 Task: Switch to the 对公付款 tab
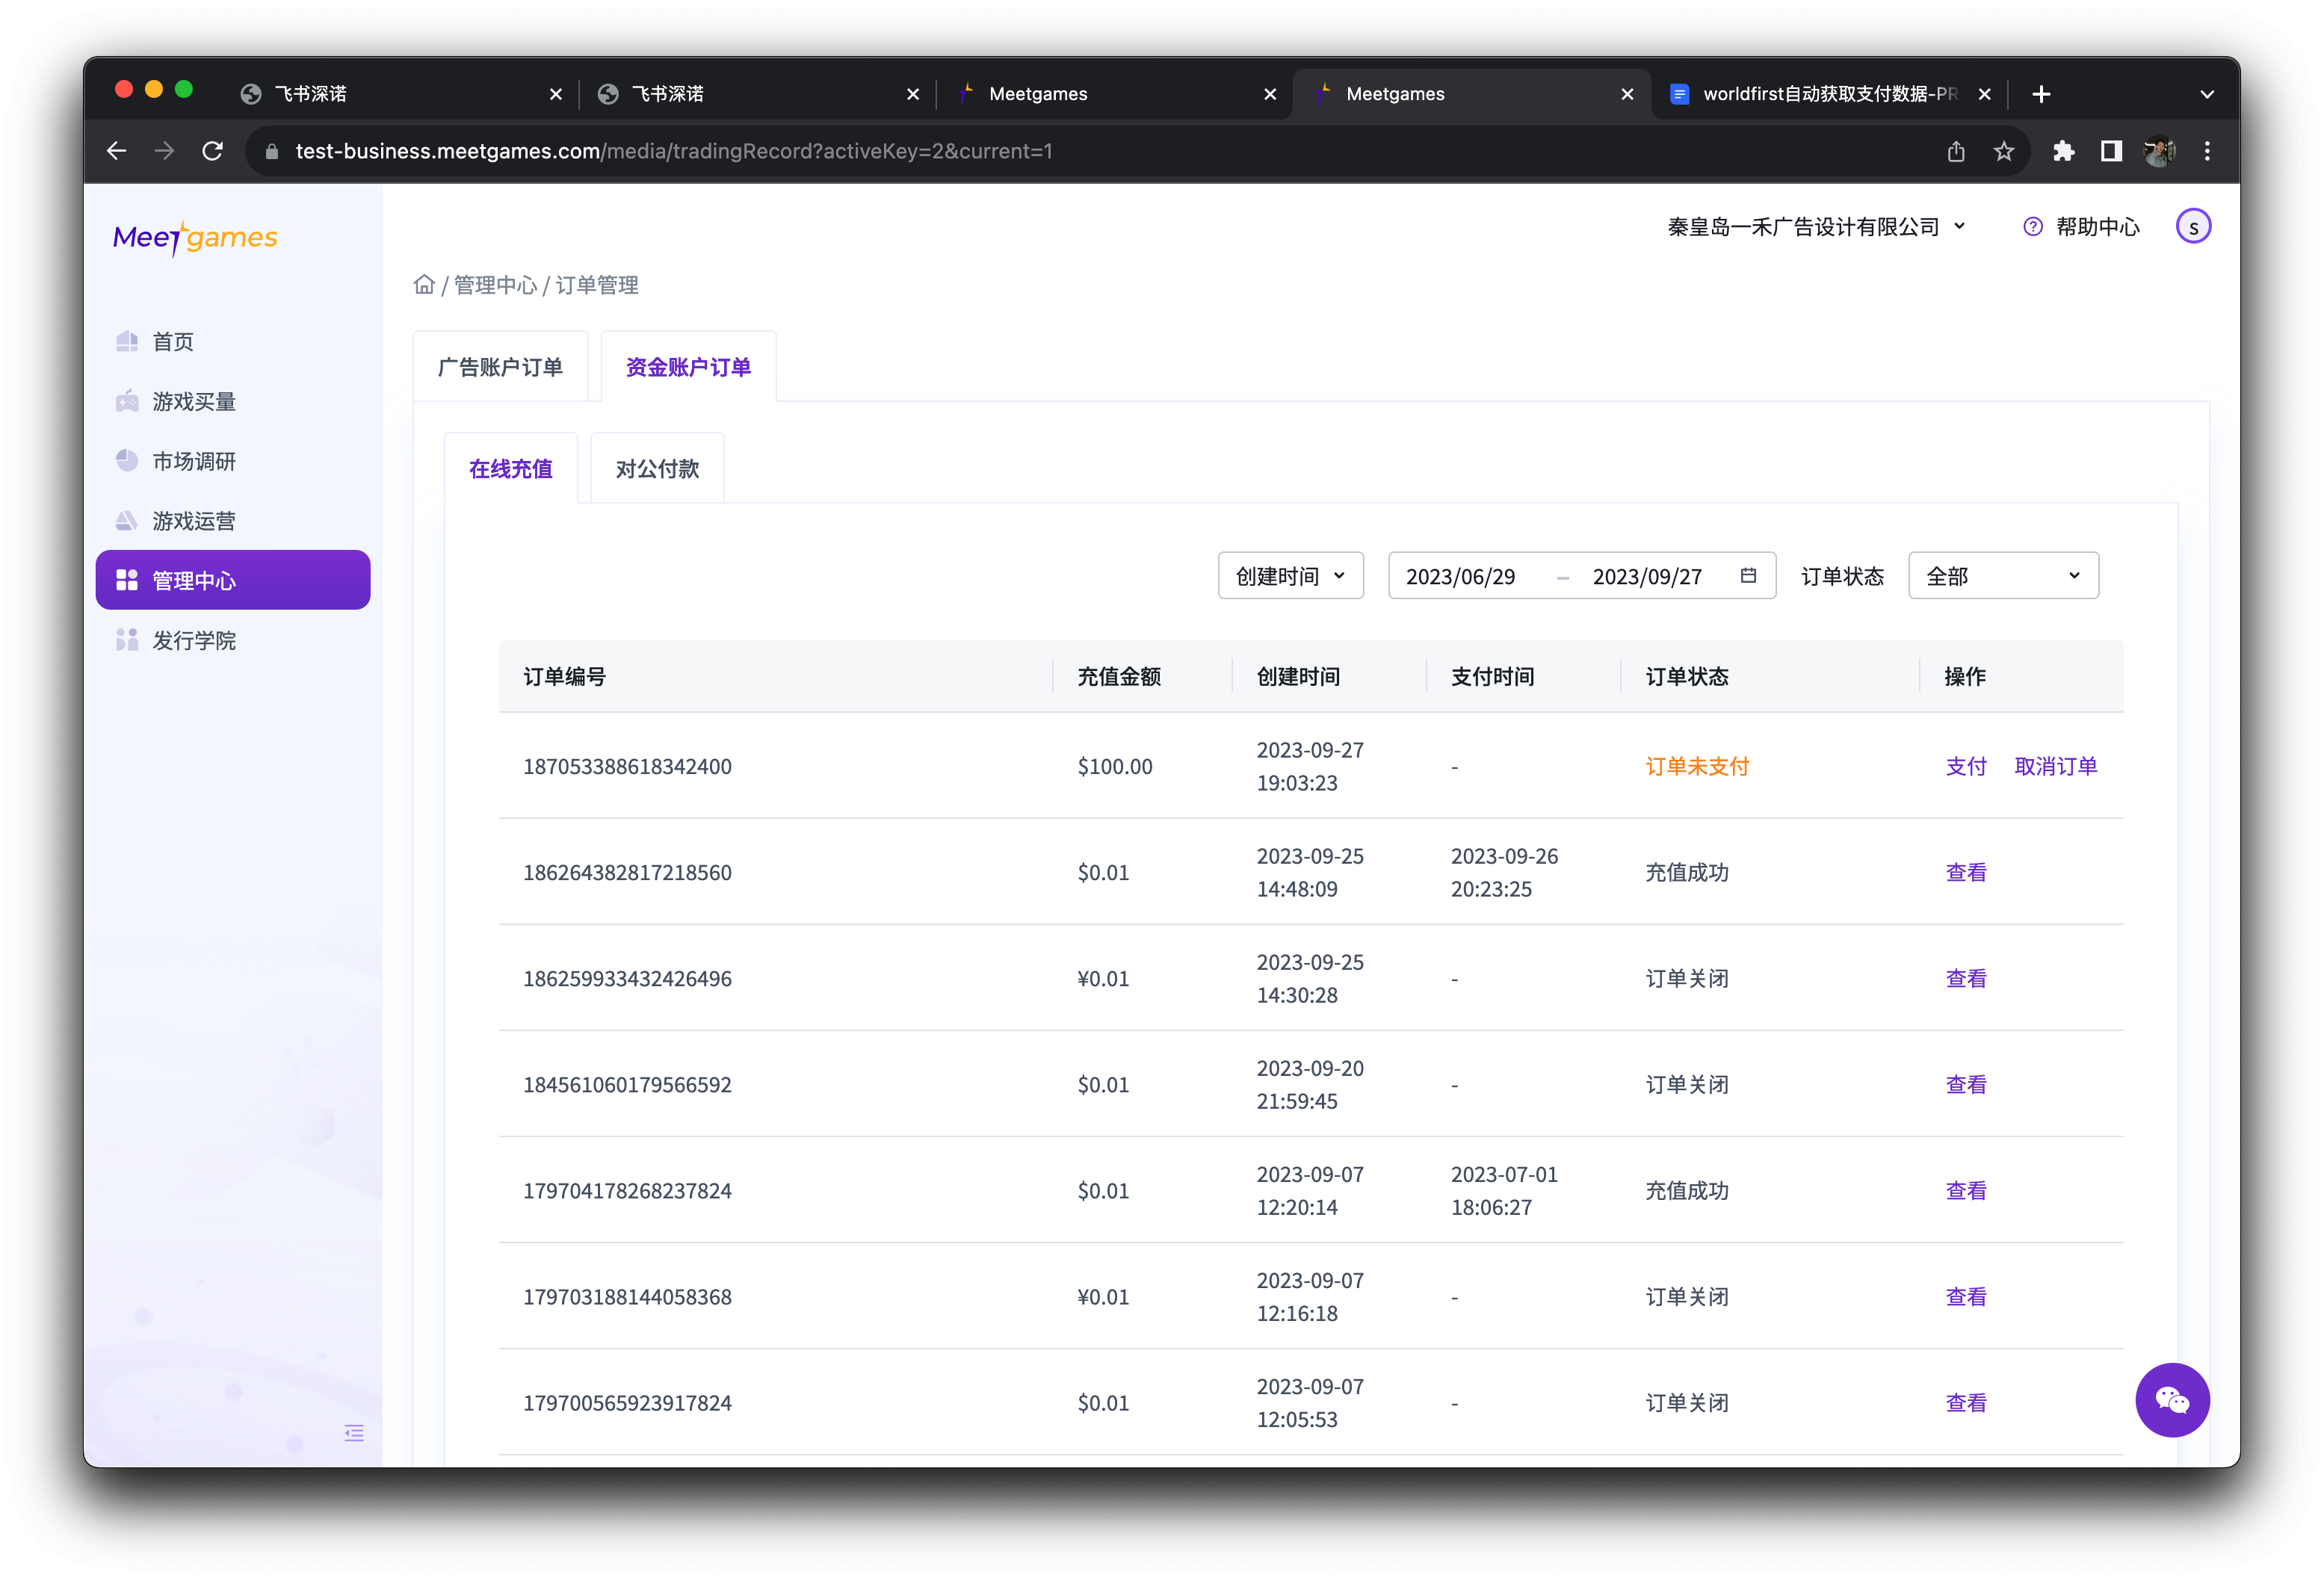pyautogui.click(x=657, y=469)
